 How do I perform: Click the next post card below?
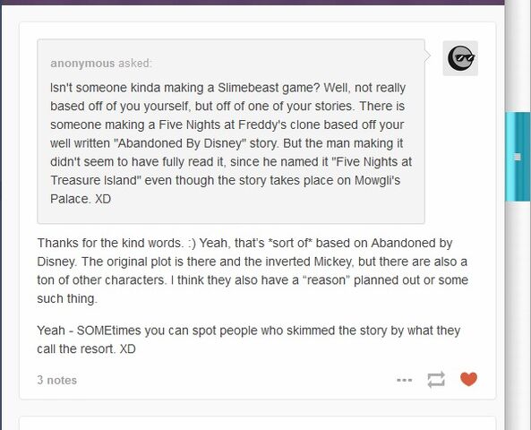pyautogui.click(x=258, y=423)
